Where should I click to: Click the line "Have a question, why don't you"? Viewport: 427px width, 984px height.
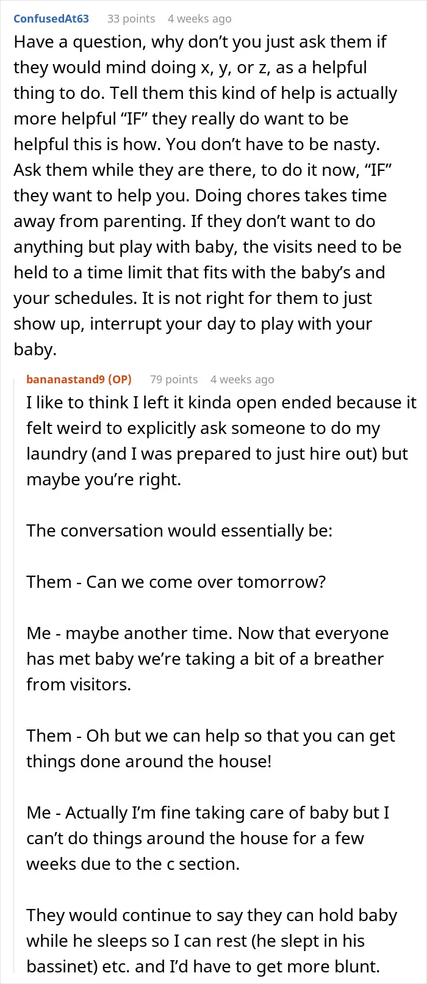point(200,42)
